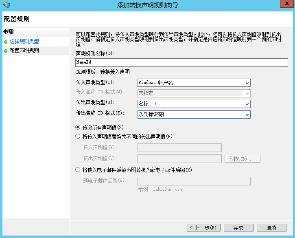Cancel the wizard with 取消
The image size is (295, 238).
pos(271,227)
